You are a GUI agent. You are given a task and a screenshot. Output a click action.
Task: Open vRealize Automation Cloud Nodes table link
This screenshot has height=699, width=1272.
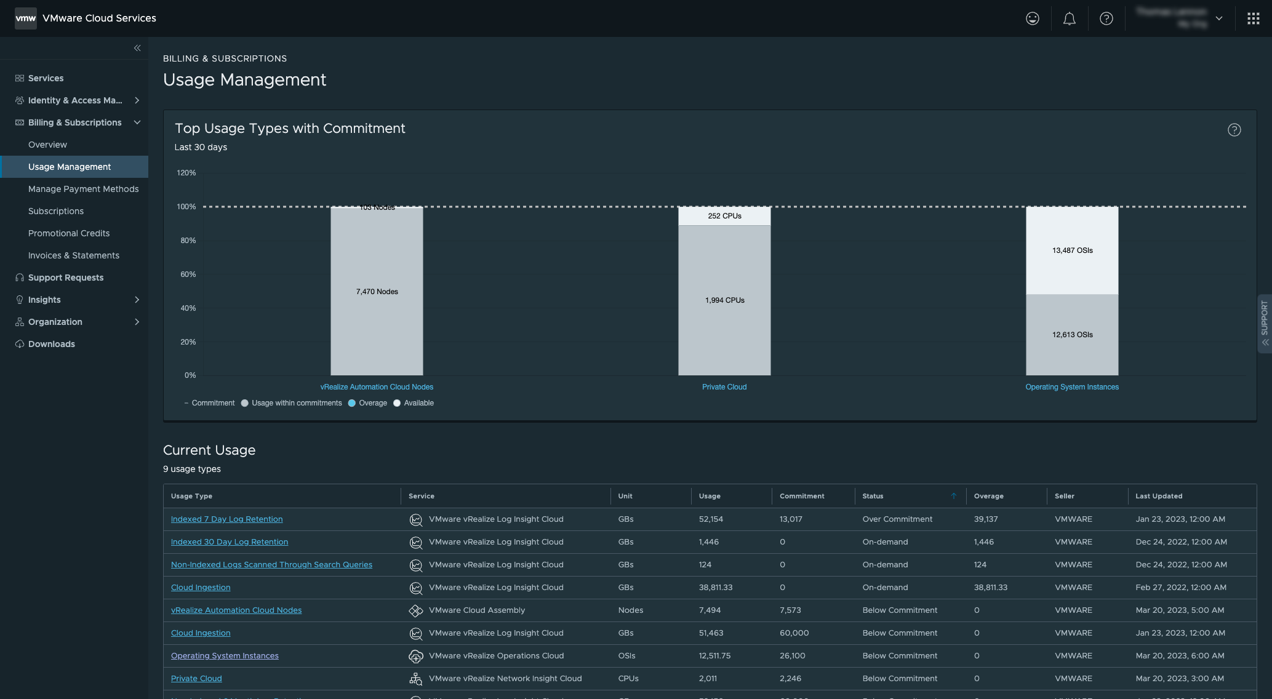pyautogui.click(x=236, y=610)
